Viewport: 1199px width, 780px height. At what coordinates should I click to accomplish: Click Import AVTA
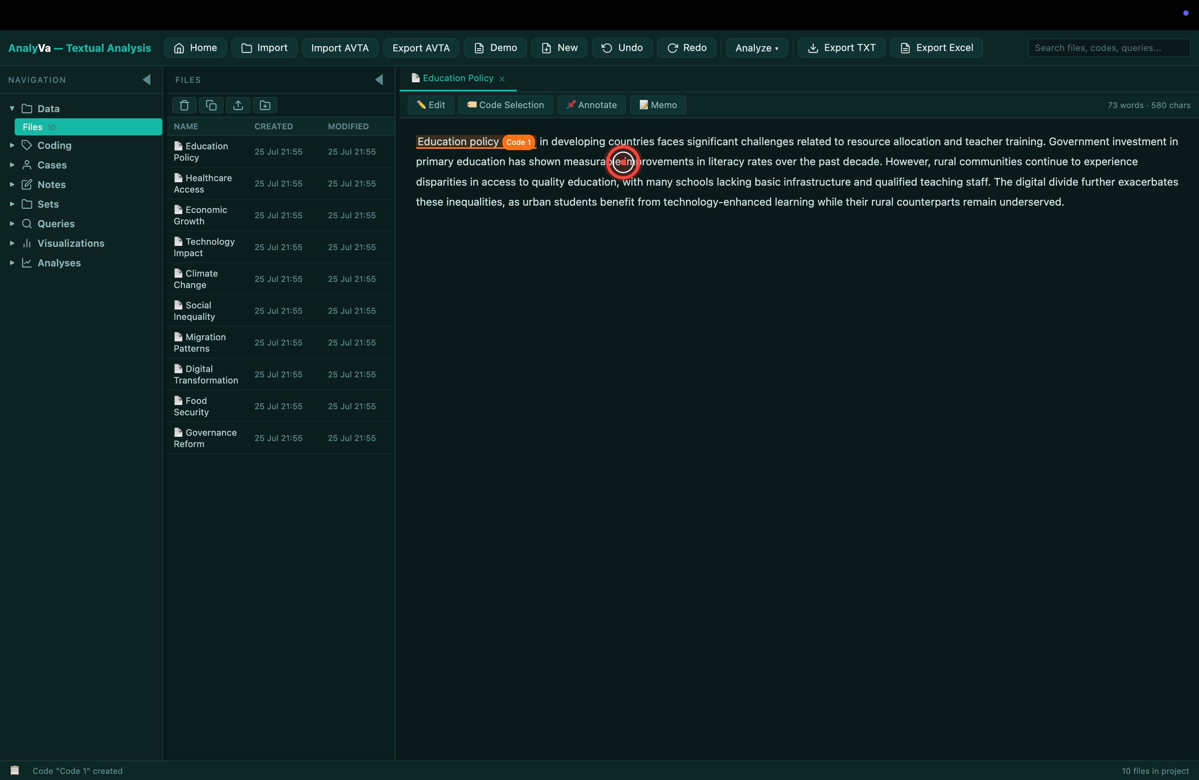click(x=340, y=48)
